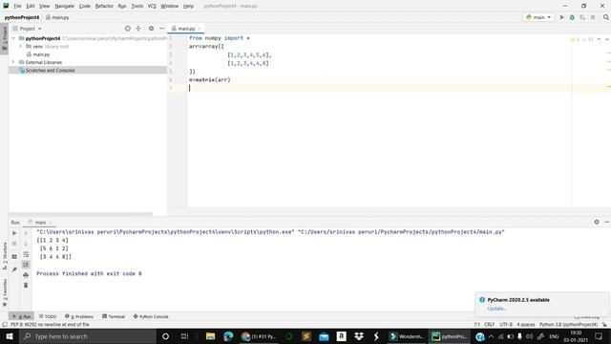Click Select Opened File target icon
611x344 pixels.
[127, 29]
